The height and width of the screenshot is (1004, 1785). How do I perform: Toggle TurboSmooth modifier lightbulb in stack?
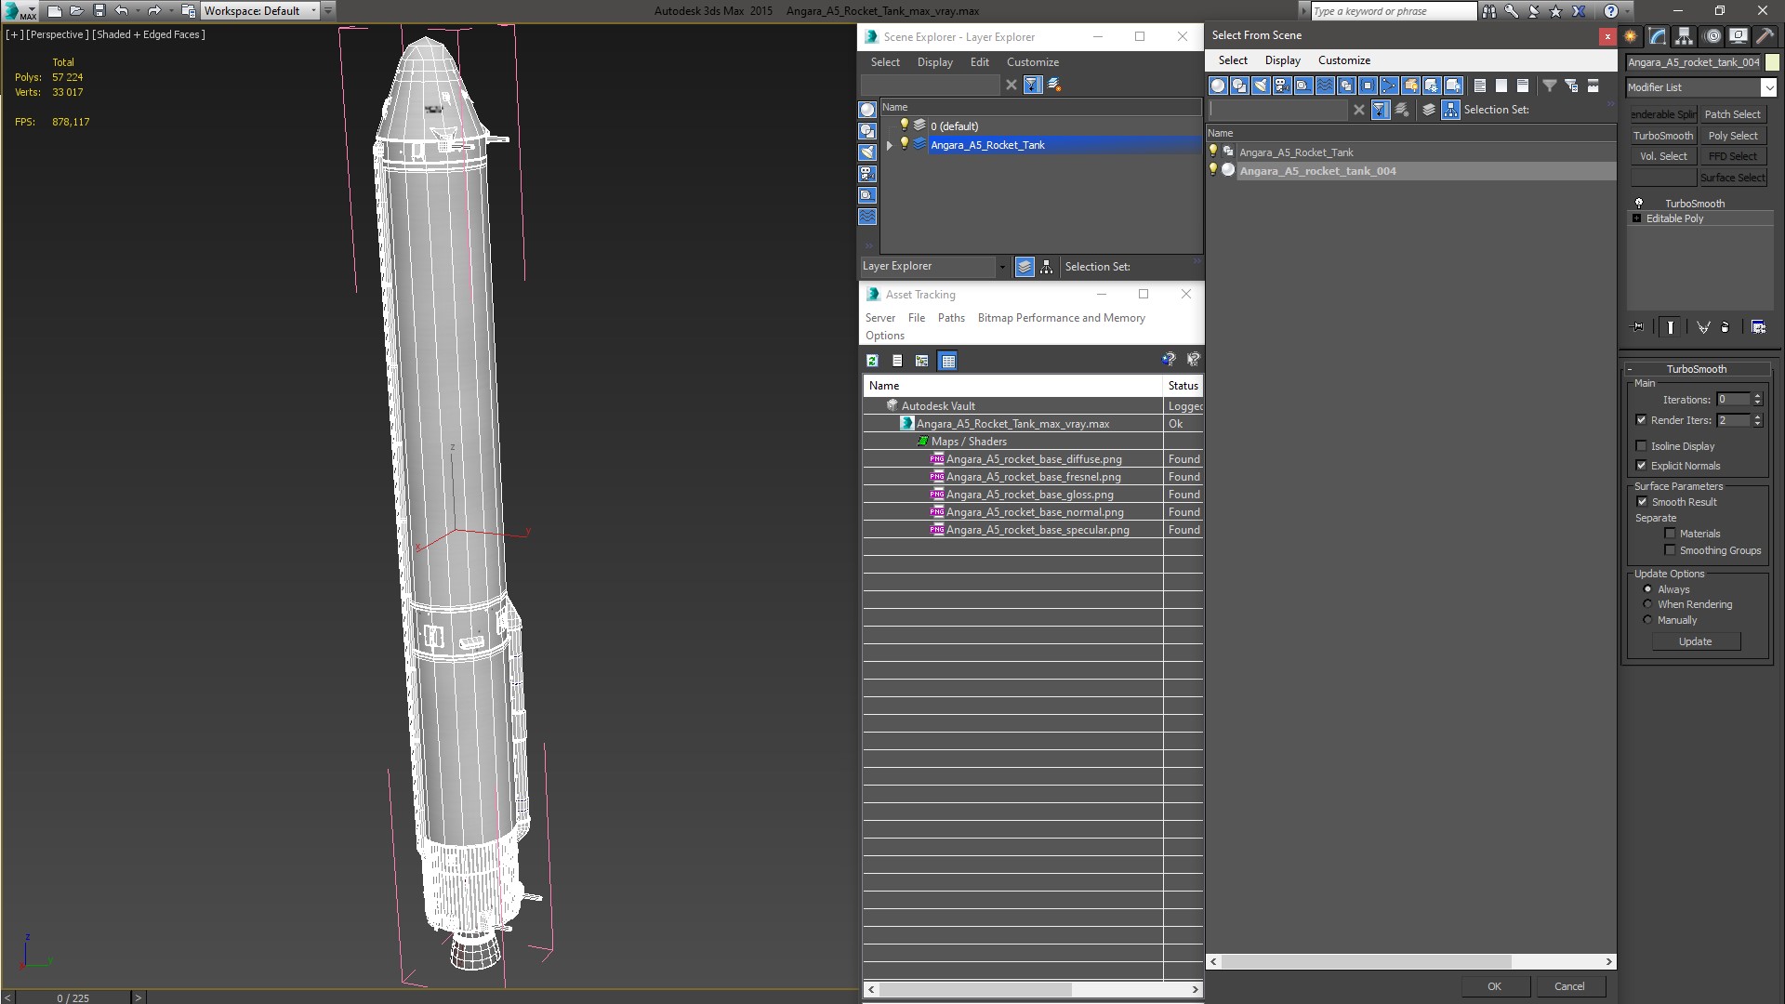tap(1638, 204)
